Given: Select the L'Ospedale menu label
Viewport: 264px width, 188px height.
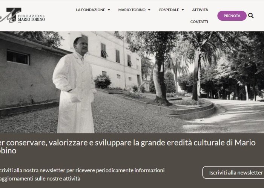Looking at the screenshot, I should click(x=169, y=10).
